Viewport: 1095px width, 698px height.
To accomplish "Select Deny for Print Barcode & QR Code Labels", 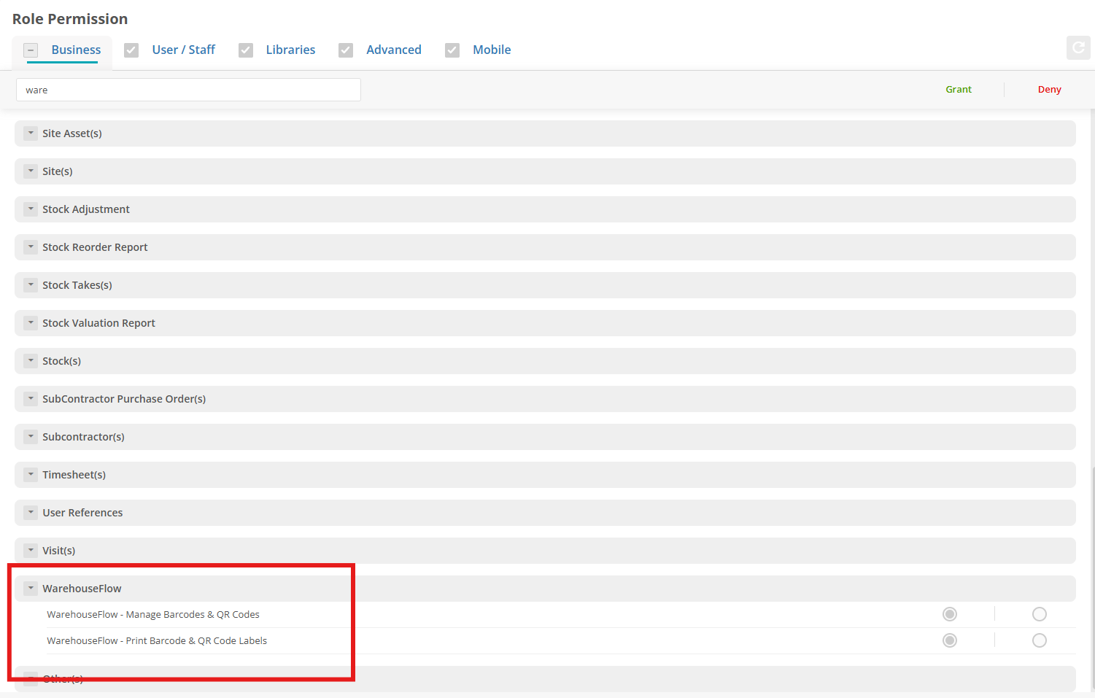I will [x=1040, y=640].
